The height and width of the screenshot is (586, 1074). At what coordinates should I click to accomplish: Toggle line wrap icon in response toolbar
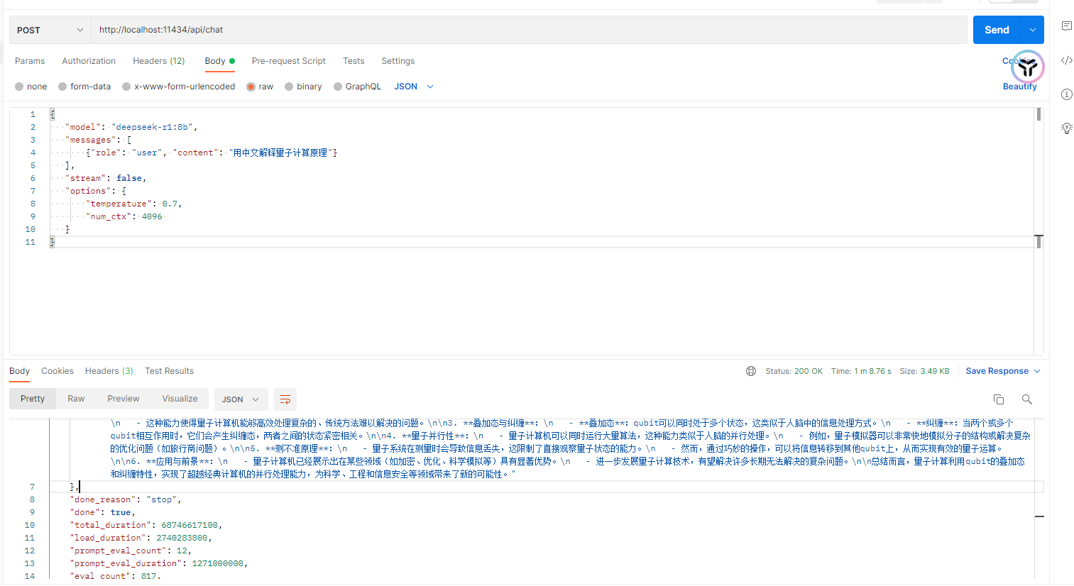tap(285, 399)
